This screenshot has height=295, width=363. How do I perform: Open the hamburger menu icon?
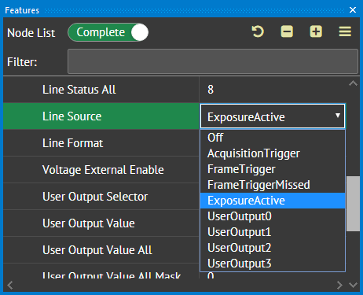(x=345, y=32)
